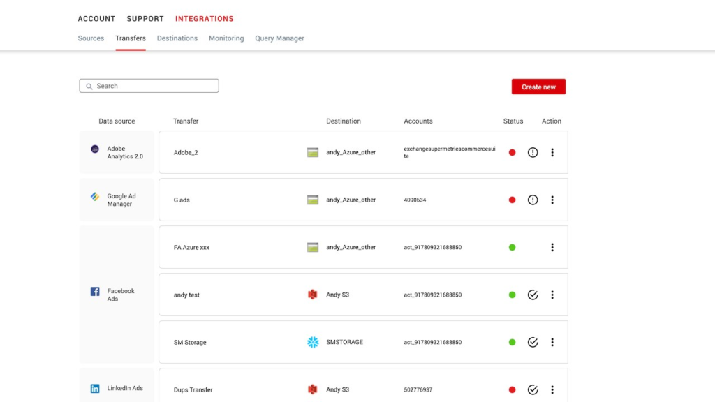This screenshot has height=402, width=715.
Task: Click the Google Ad Manager source icon
Action: click(x=95, y=196)
